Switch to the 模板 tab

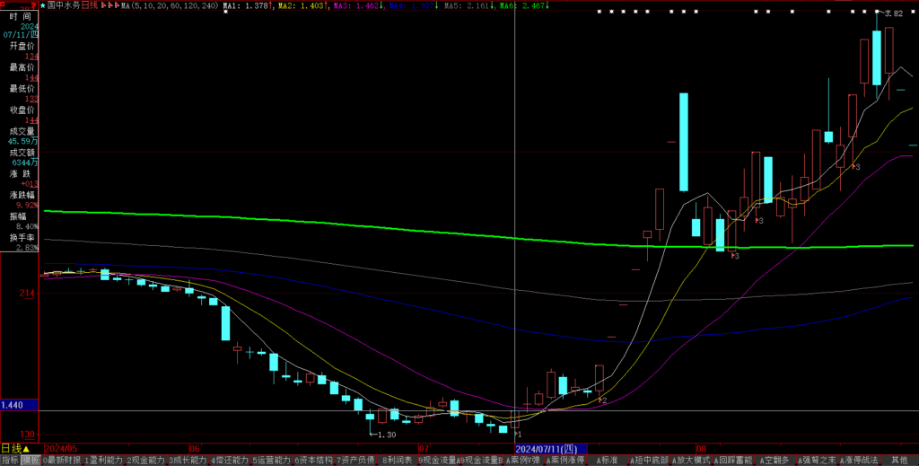coord(31,460)
